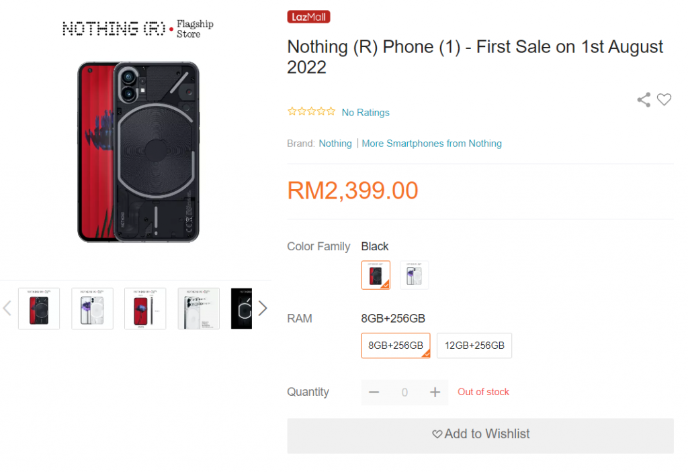Increase quantity with plus button
Screen dimensions: 688x473
tap(435, 392)
